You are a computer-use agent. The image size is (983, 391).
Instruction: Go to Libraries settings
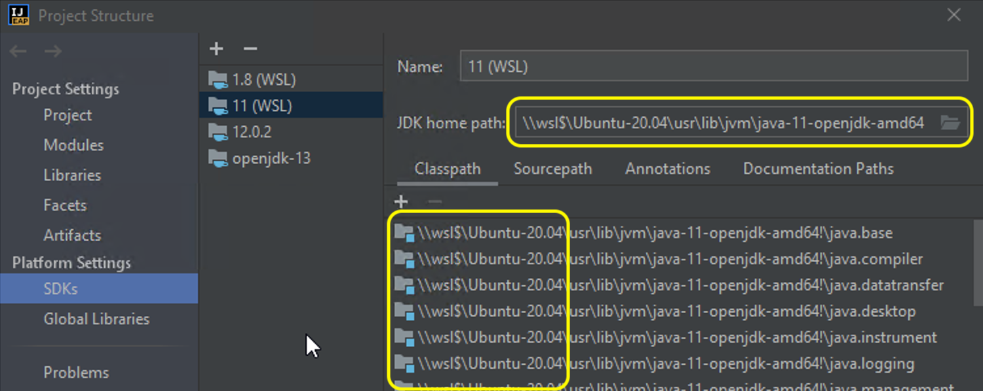(x=72, y=175)
